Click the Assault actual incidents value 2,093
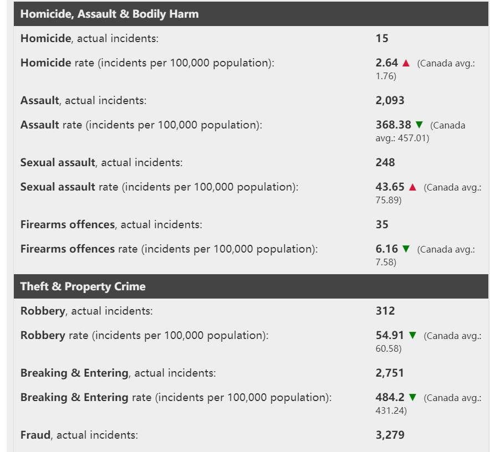Viewport: 490px width, 452px height. [x=390, y=100]
